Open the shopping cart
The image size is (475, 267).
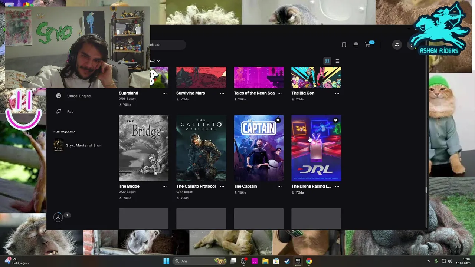click(368, 45)
